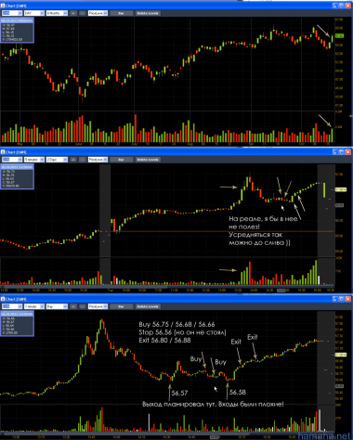Click the plus zoom button in top chart toolbar
The height and width of the screenshot is (440, 353).
click(73, 13)
